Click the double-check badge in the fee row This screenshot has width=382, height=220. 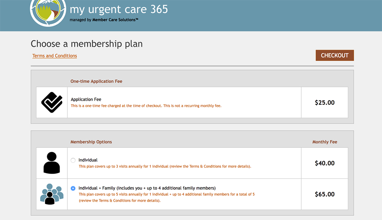pyautogui.click(x=52, y=102)
